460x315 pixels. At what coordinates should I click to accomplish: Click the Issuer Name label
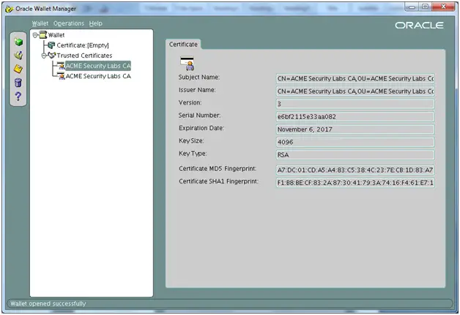point(197,90)
